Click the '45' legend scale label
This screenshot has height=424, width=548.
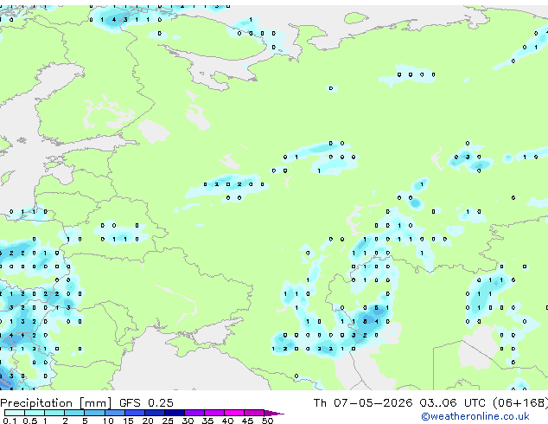coord(247,421)
